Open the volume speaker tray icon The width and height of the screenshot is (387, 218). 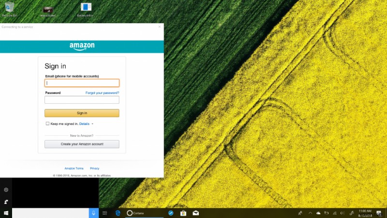342,213
